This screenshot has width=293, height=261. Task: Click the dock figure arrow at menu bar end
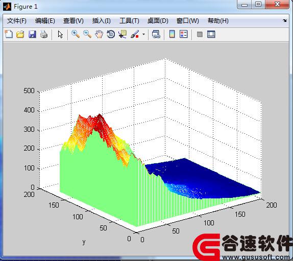[x=285, y=21]
